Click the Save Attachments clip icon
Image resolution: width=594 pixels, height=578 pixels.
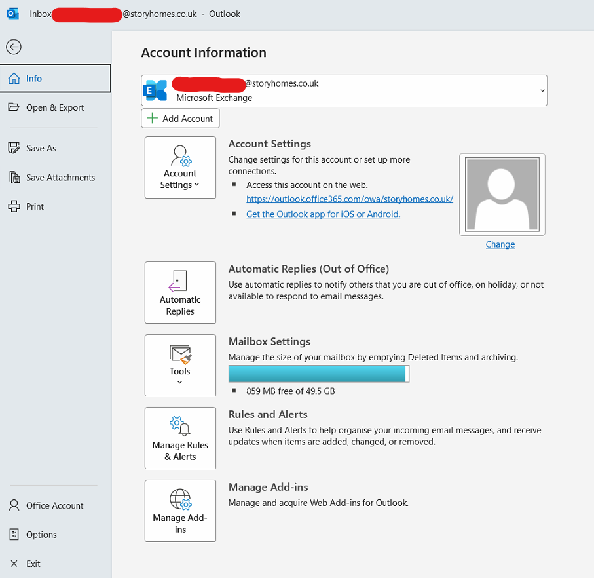point(14,177)
